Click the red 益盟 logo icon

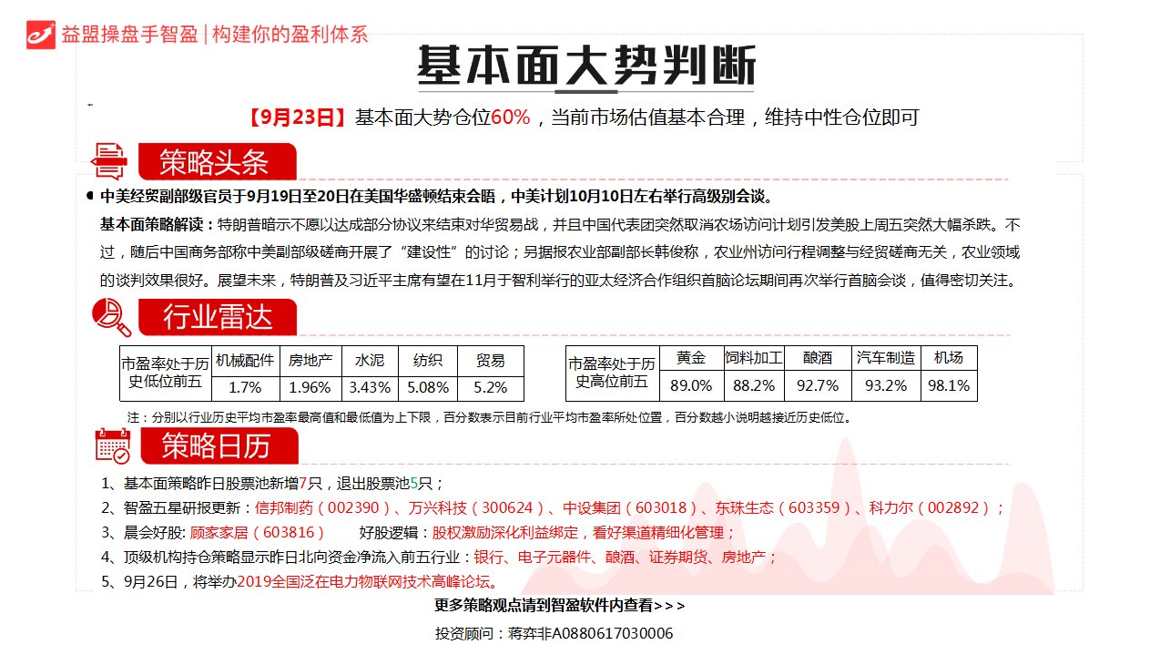[41, 35]
